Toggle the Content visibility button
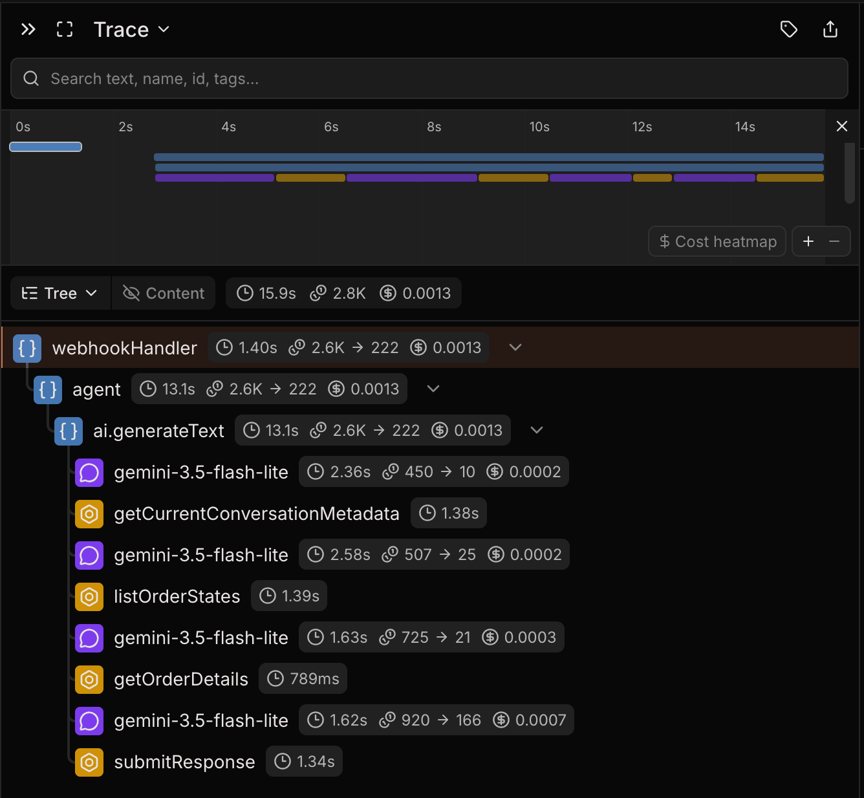The height and width of the screenshot is (798, 864). coord(164,293)
